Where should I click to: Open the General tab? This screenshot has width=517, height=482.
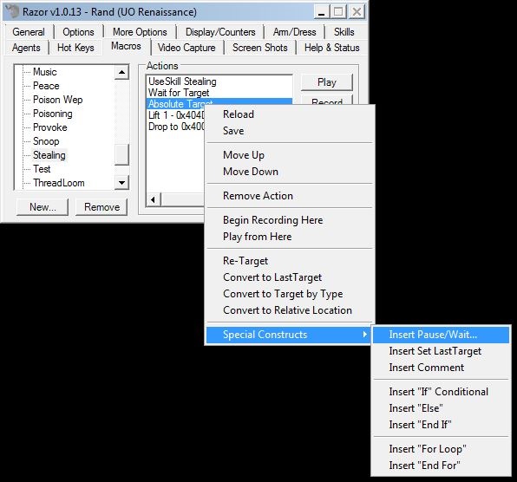(29, 32)
